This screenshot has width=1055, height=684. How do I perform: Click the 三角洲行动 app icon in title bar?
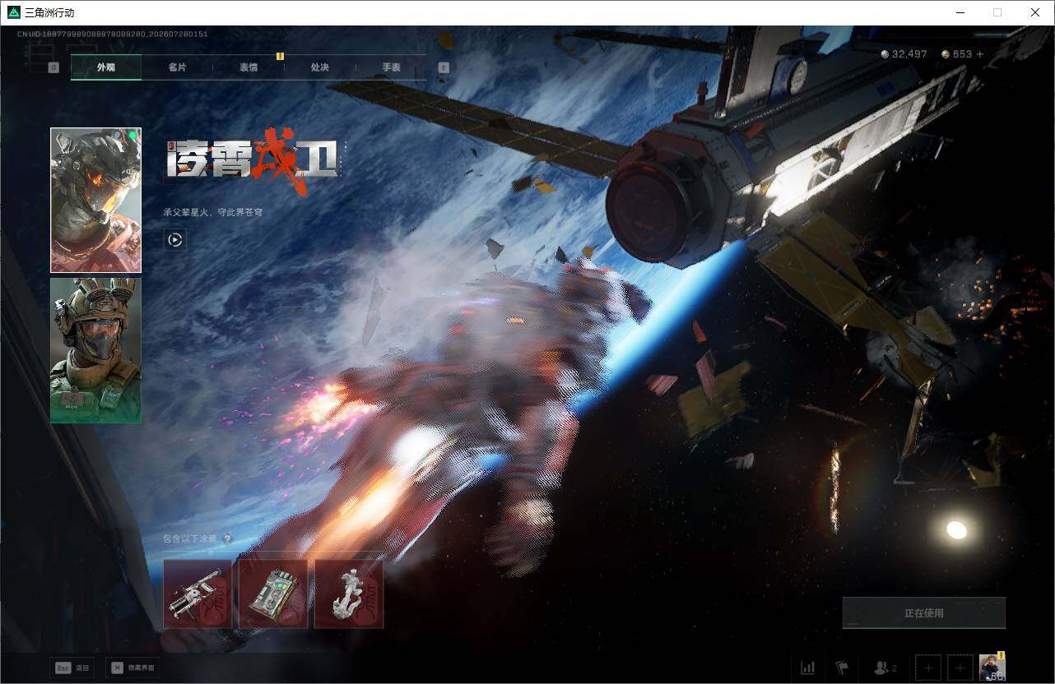pos(13,12)
